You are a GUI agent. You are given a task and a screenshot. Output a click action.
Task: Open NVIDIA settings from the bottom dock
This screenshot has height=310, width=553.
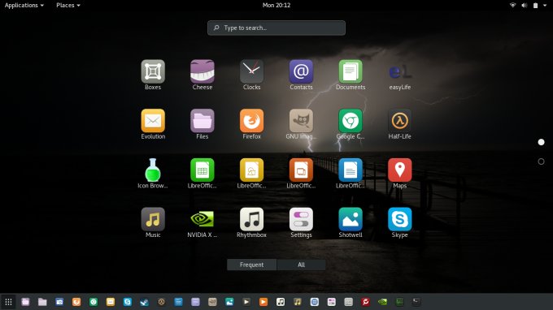pyautogui.click(x=382, y=302)
